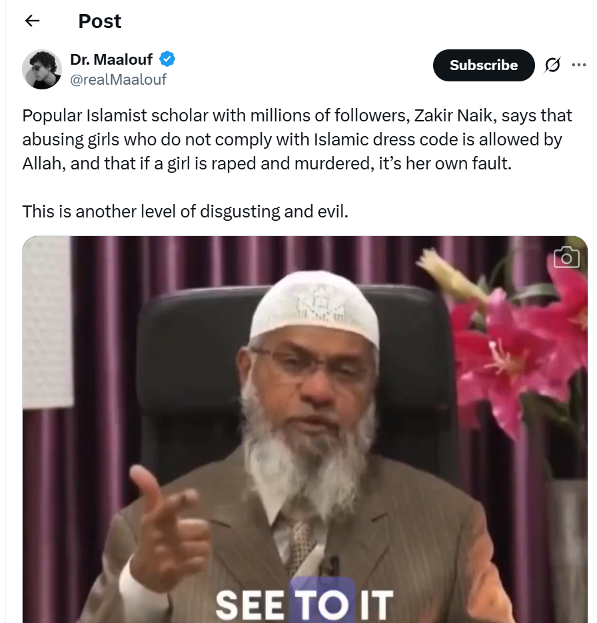Open Dr. Maalouf's profile avatar
Image resolution: width=597 pixels, height=623 pixels.
[x=42, y=69]
